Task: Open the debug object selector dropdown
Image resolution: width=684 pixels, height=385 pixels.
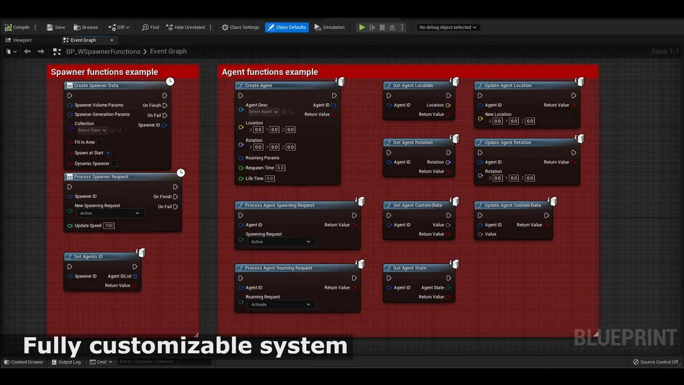Action: [x=447, y=27]
